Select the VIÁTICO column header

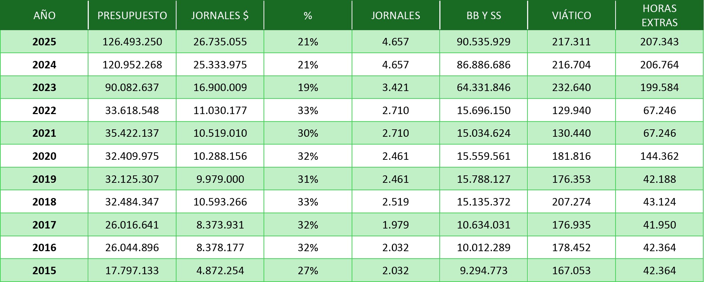572,16
